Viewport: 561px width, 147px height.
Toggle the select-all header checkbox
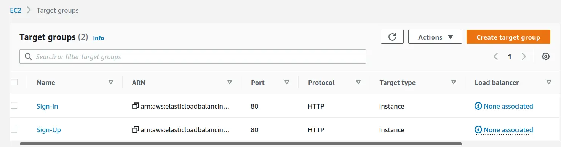[x=14, y=82]
